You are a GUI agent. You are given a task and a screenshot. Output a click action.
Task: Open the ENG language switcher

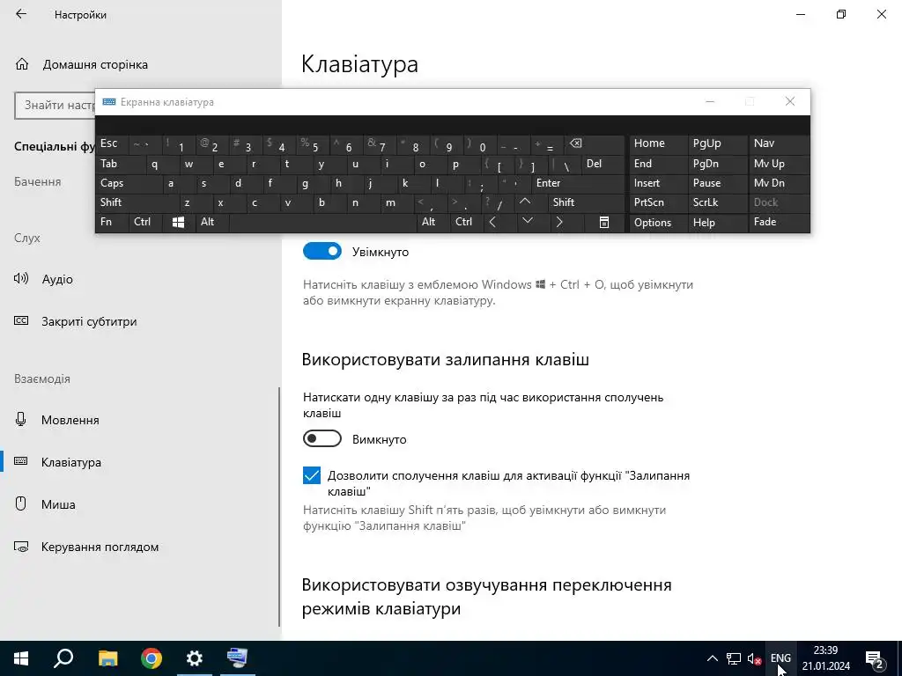pos(780,658)
